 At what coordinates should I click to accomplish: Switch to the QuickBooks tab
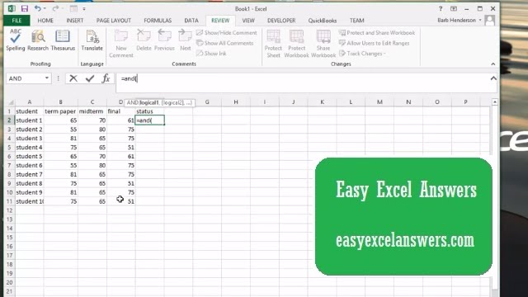click(323, 21)
